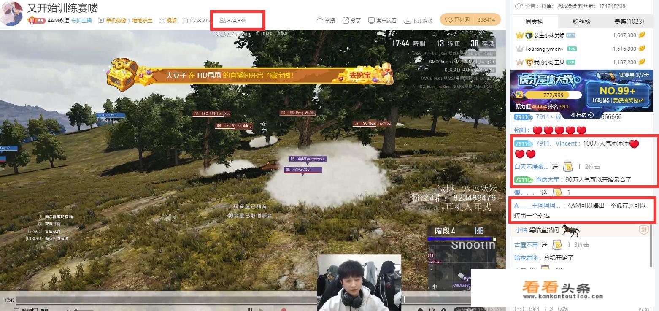Click the streamer webcam overlay
Image resolution: width=659 pixels, height=311 pixels.
(359, 283)
